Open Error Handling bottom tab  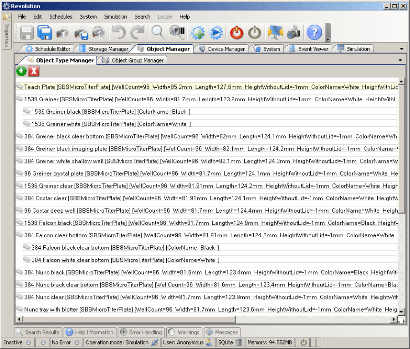point(141,332)
